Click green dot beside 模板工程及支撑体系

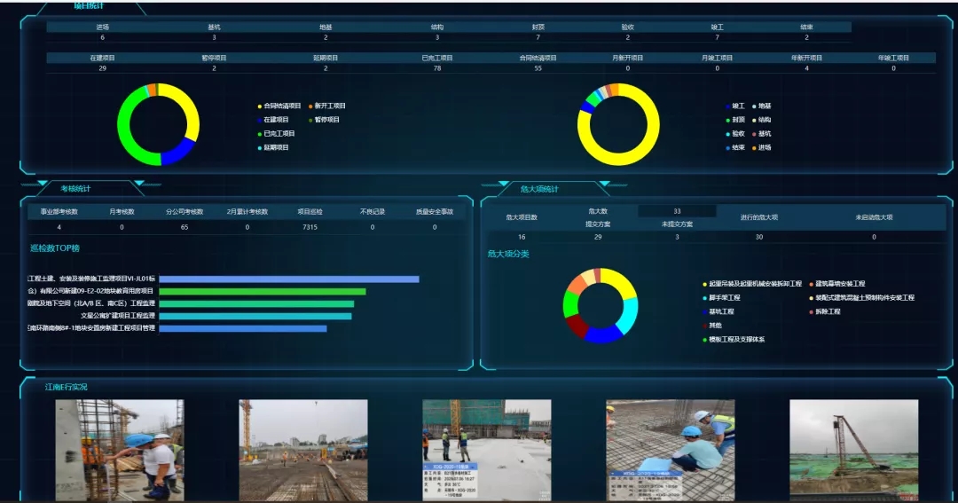pyautogui.click(x=704, y=340)
